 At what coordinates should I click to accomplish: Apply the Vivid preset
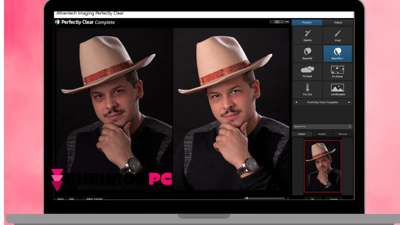337,35
